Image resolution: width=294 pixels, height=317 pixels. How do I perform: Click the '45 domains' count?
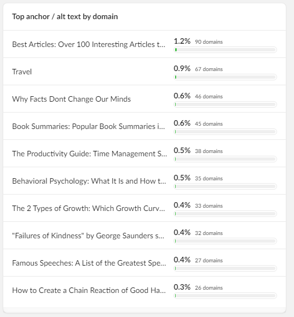tap(209, 124)
